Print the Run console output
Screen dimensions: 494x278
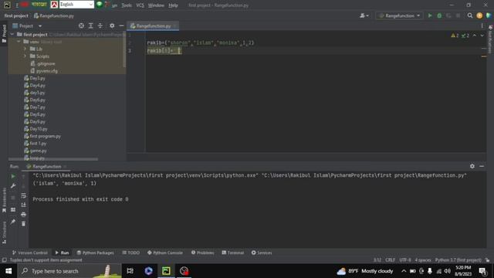[24, 215]
